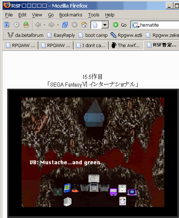Click the address bar page field
The width and height of the screenshot is (179, 218).
[x=96, y=25]
